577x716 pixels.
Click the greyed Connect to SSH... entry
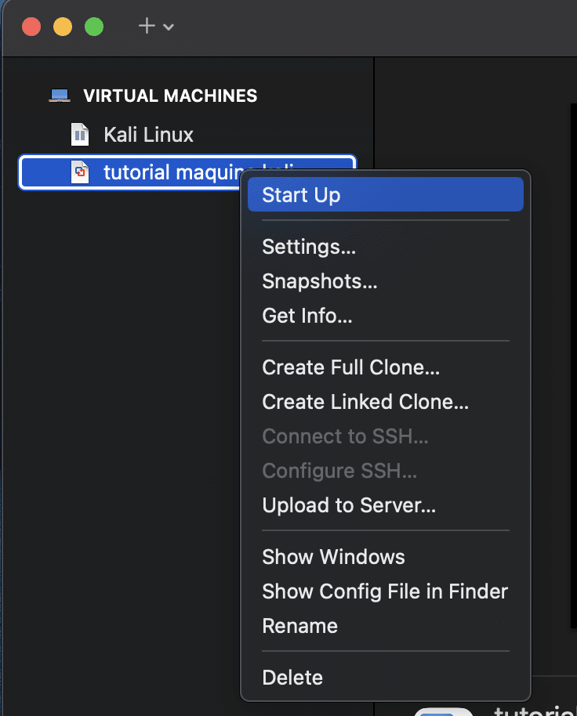(345, 436)
